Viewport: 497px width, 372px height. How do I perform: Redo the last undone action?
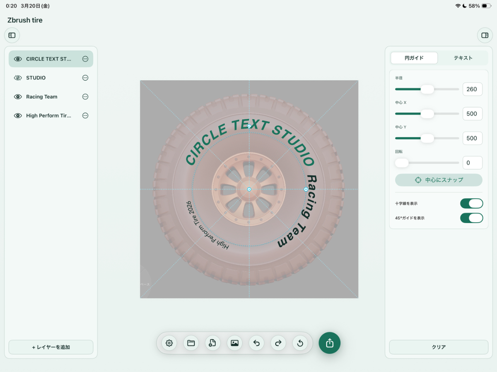tap(278, 343)
